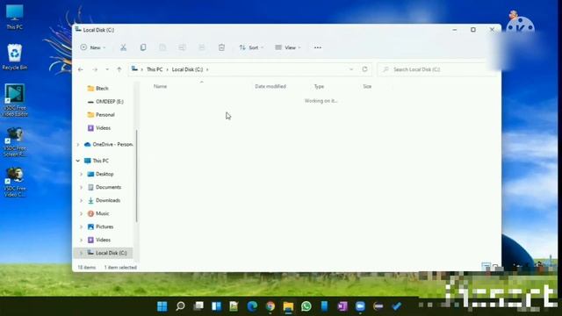Switch to File Explorer taskbar icon
This screenshot has width=562, height=316.
pyautogui.click(x=288, y=306)
